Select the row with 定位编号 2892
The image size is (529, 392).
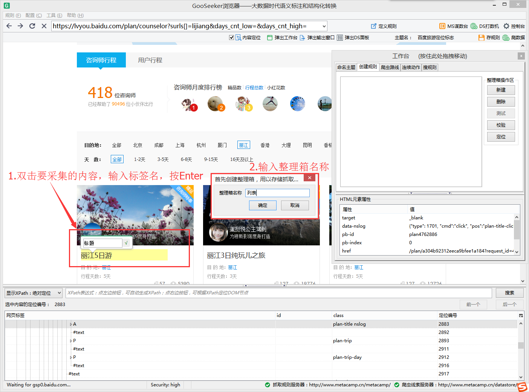pos(261,332)
